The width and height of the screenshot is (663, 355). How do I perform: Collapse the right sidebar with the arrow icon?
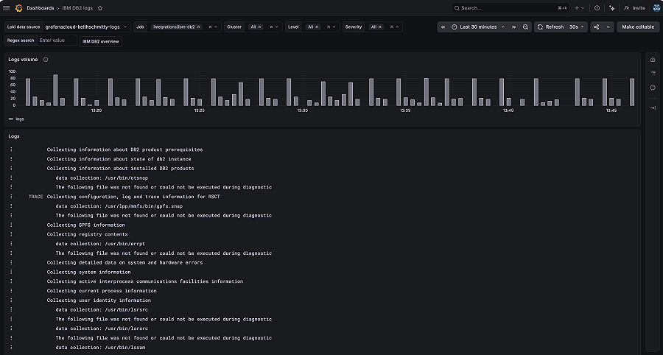653,108
